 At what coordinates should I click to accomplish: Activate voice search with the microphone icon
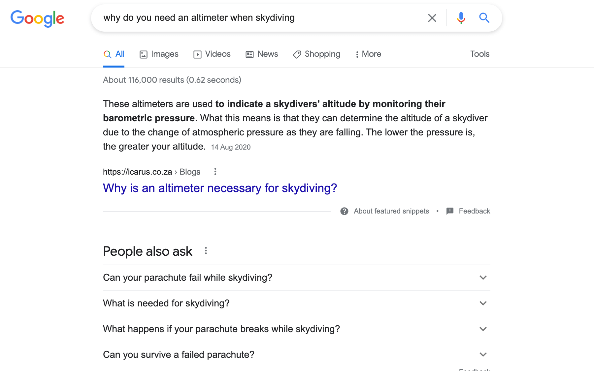[x=461, y=18]
